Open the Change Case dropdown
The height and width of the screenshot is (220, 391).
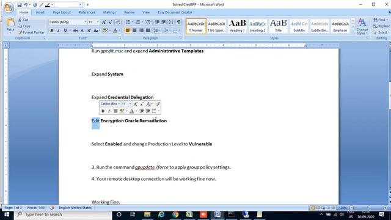(x=97, y=31)
